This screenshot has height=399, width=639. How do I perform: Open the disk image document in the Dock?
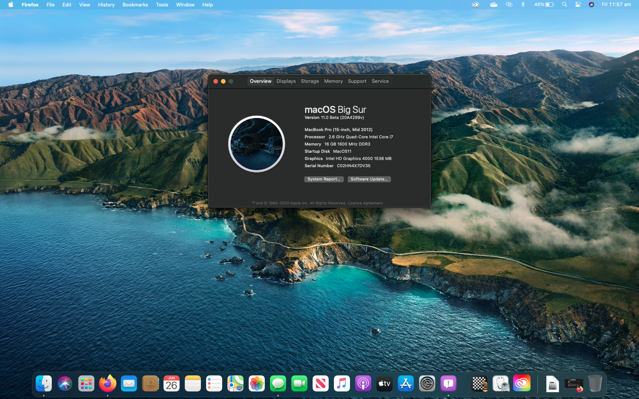552,384
